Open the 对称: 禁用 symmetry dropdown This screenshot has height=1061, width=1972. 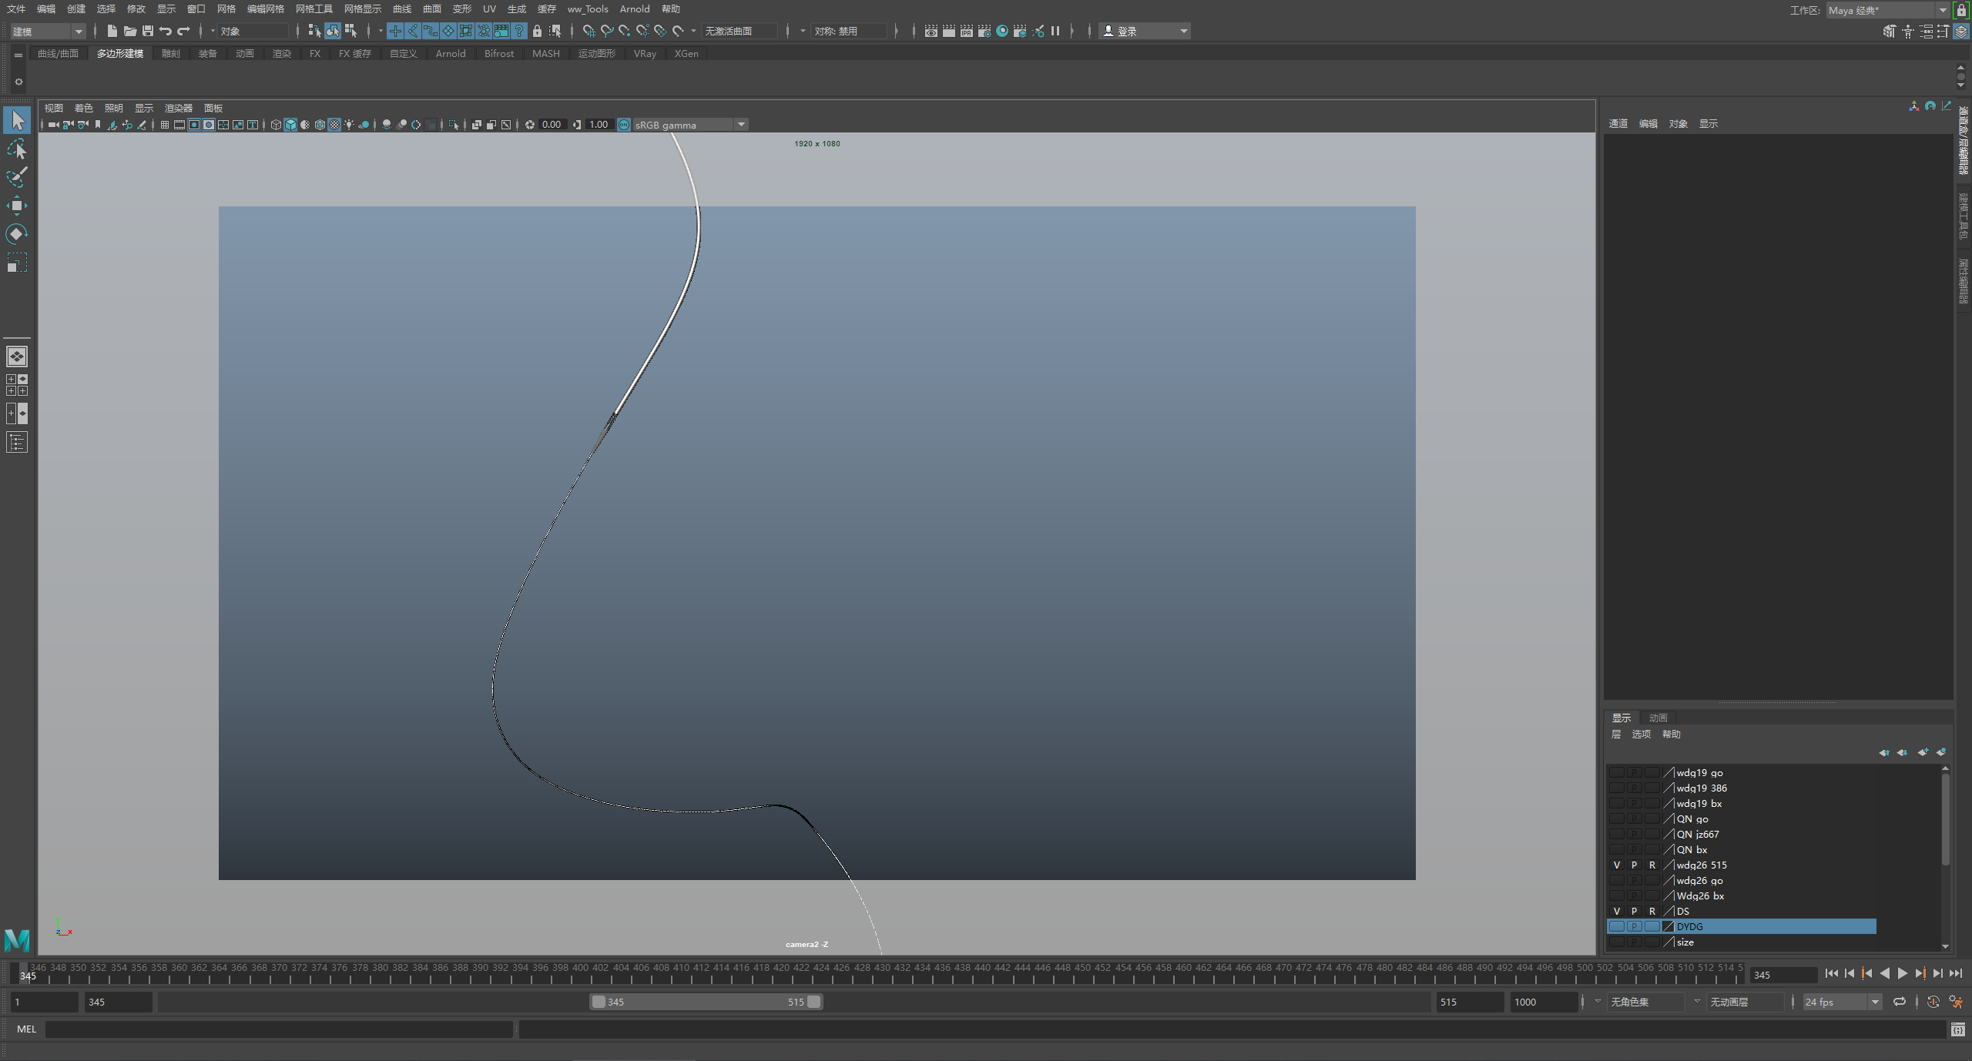848,31
